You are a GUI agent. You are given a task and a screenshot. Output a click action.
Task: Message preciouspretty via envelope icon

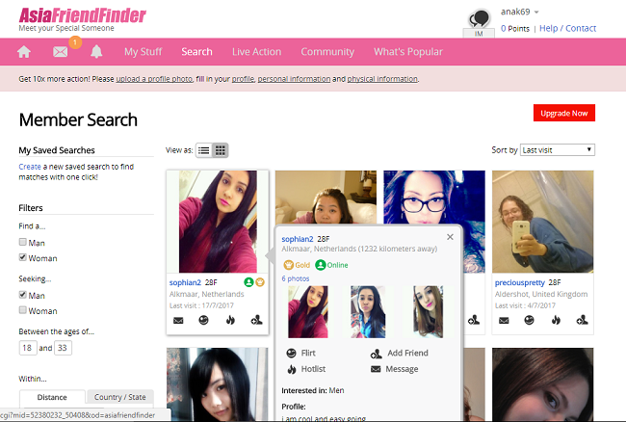click(504, 320)
